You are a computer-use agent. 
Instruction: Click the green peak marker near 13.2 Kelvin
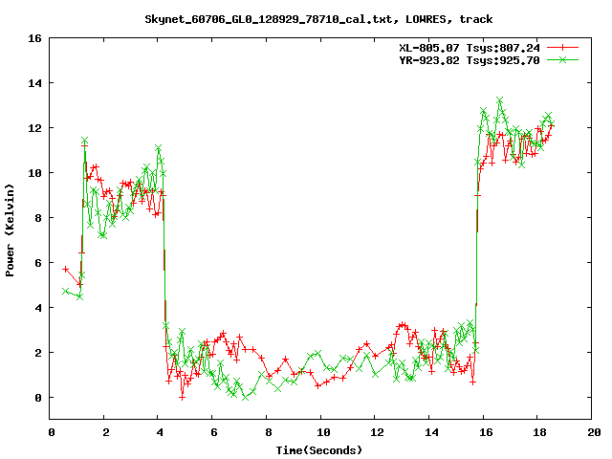499,100
